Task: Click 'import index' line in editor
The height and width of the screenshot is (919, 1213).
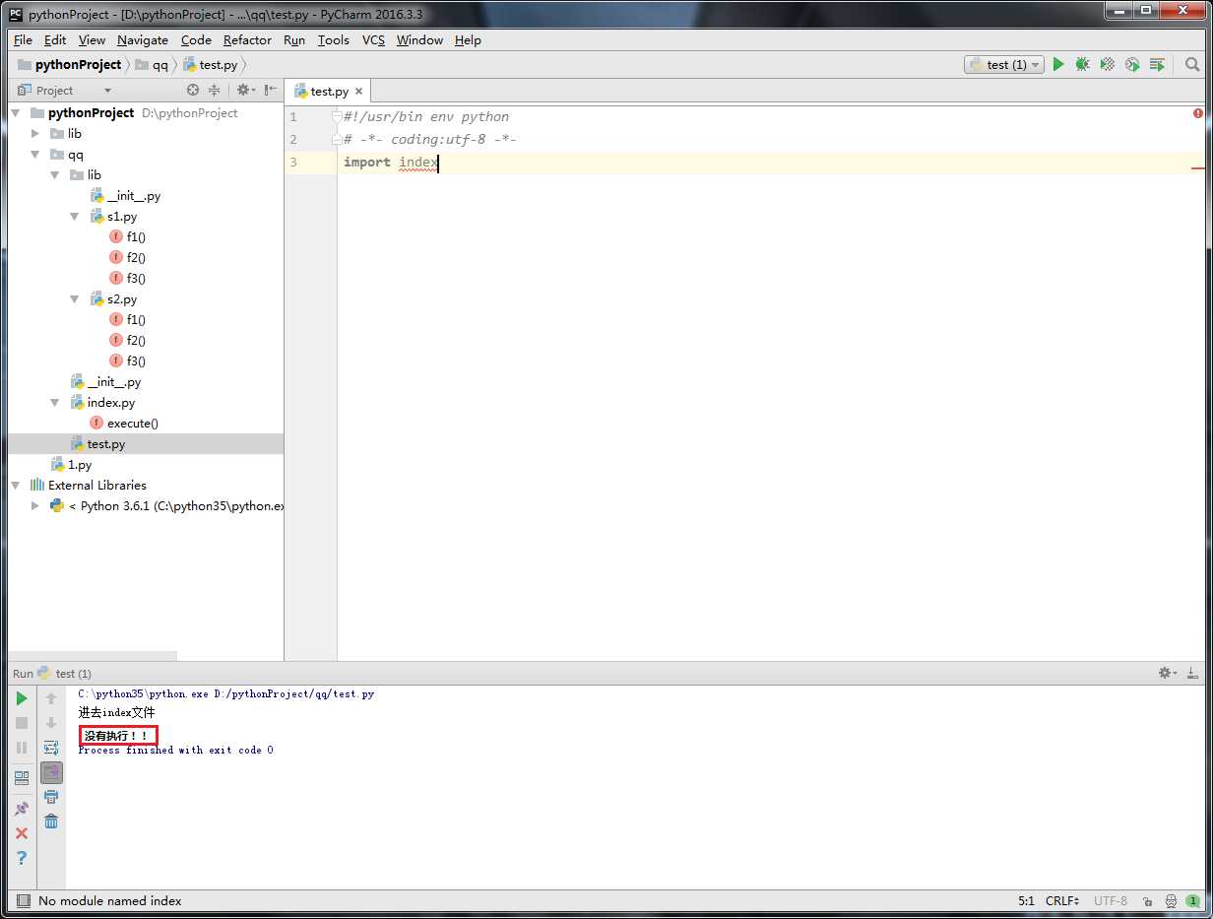Action: (x=390, y=162)
